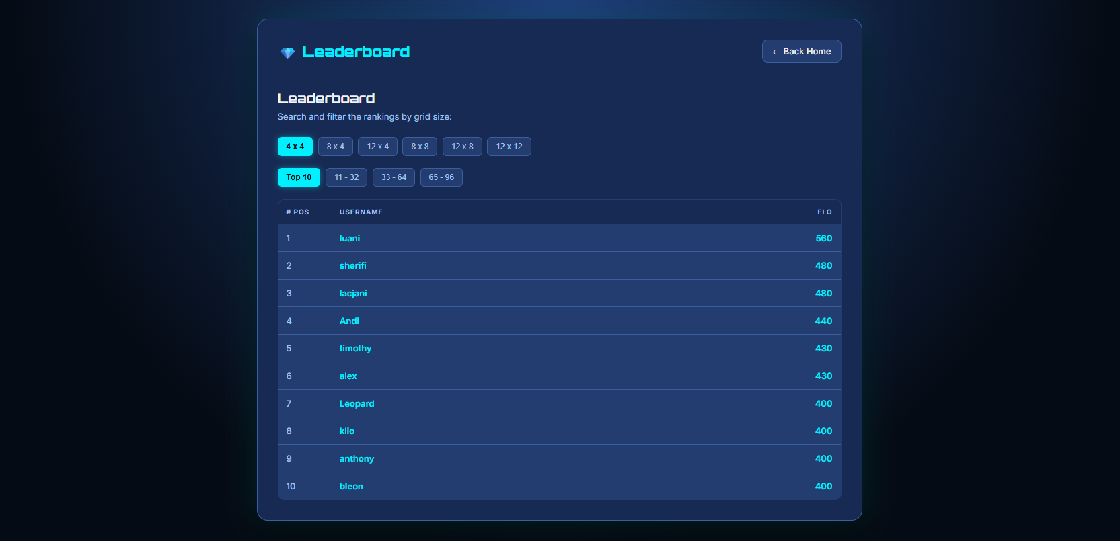Click the diamond logo icon
The width and height of the screenshot is (1120, 541).
pos(287,53)
